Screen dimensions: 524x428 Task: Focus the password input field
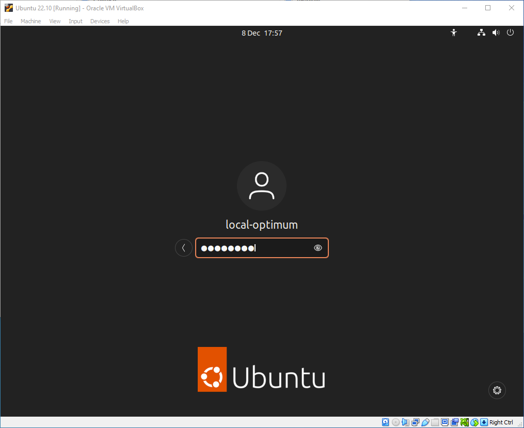(x=256, y=248)
